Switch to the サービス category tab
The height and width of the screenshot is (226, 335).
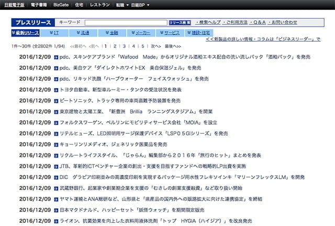(x=170, y=33)
